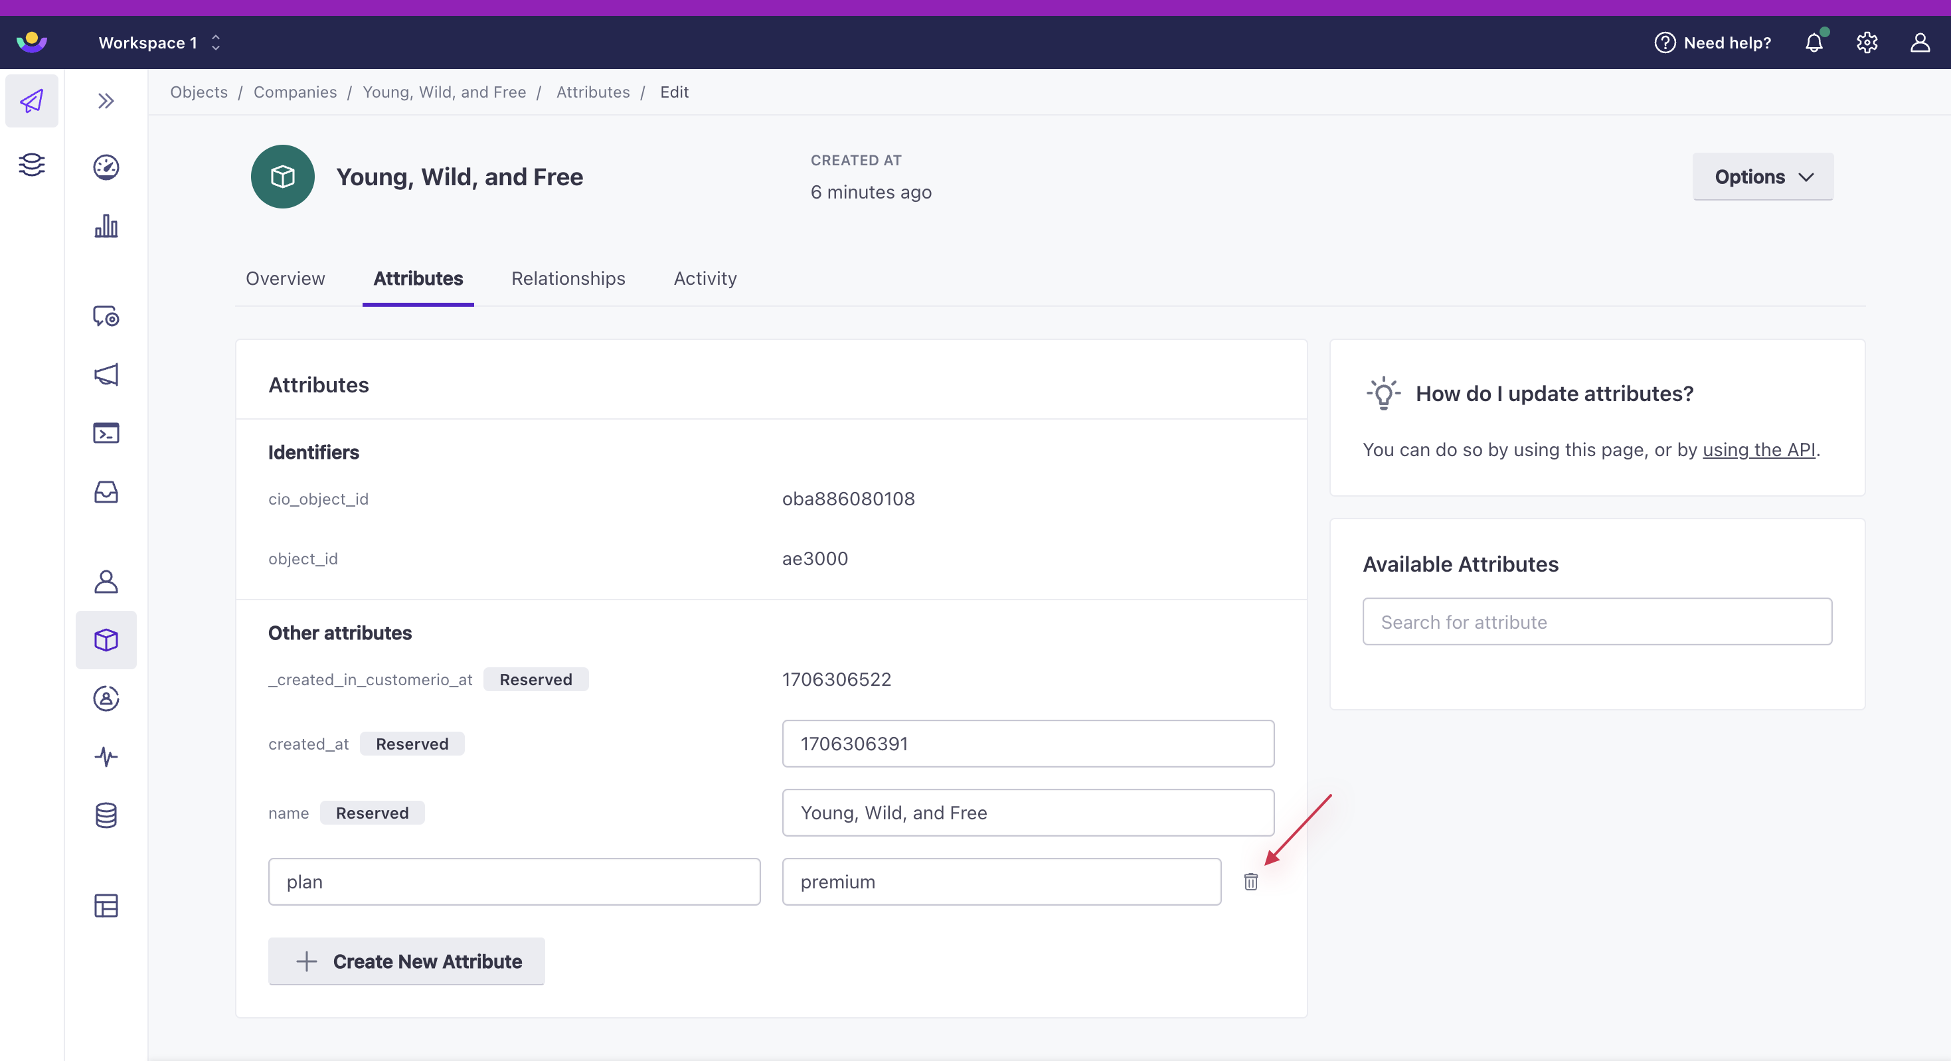Switch to the Relationships tab
This screenshot has width=1951, height=1061.
coord(568,278)
